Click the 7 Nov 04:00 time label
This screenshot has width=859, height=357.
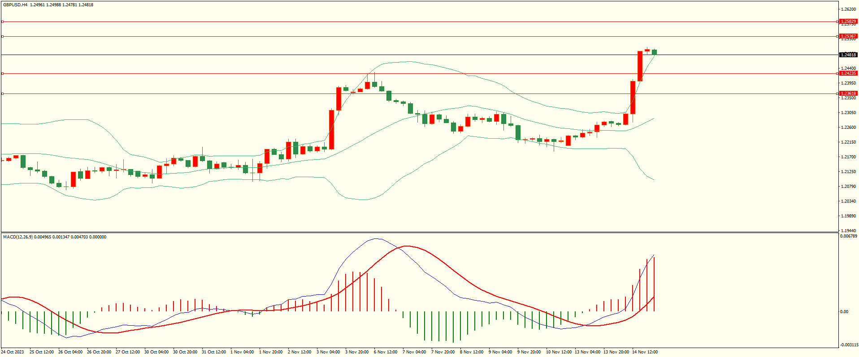coord(414,352)
